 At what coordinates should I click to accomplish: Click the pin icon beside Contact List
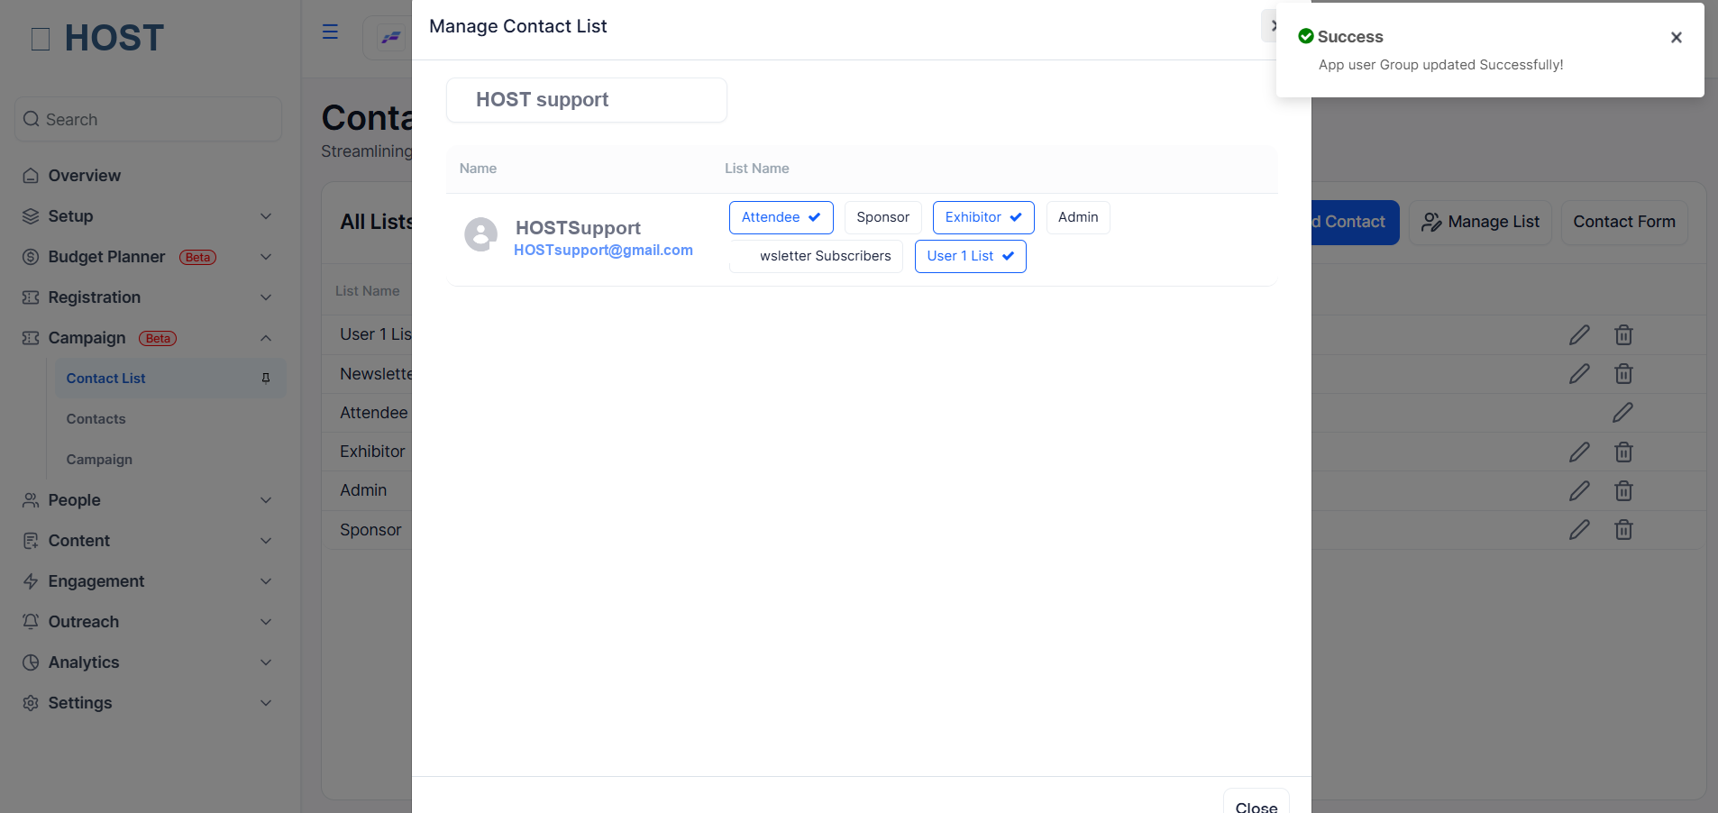pyautogui.click(x=266, y=379)
